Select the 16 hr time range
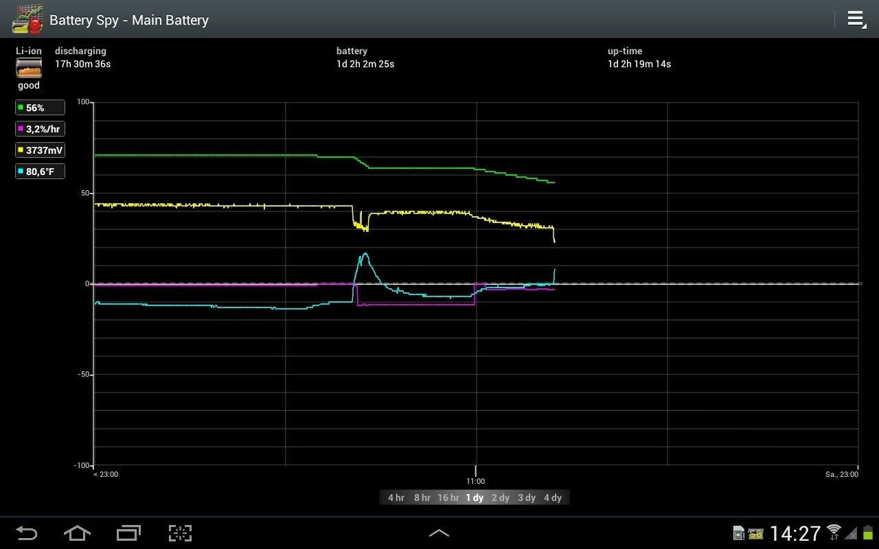This screenshot has height=549, width=879. pyautogui.click(x=448, y=498)
